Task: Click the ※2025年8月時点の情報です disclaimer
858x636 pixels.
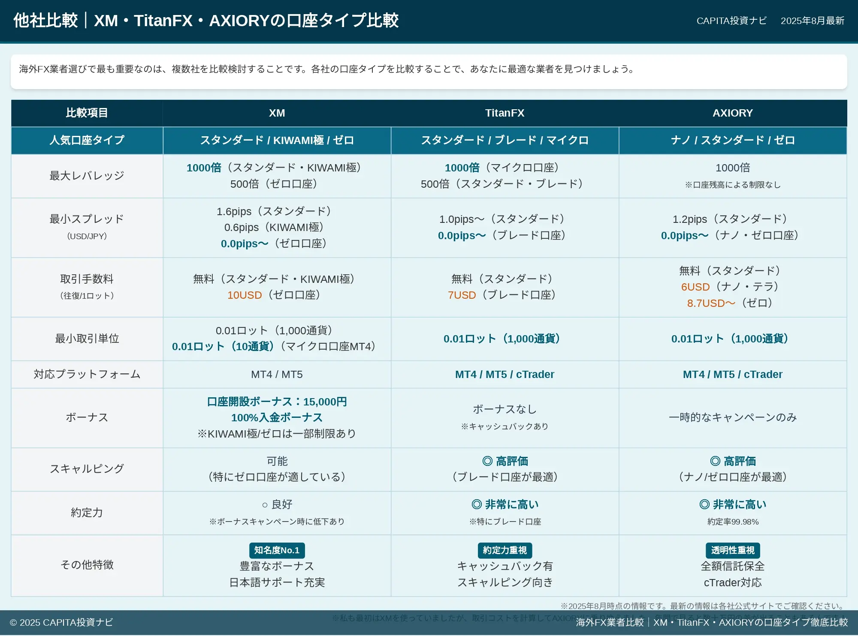Action: [x=703, y=606]
